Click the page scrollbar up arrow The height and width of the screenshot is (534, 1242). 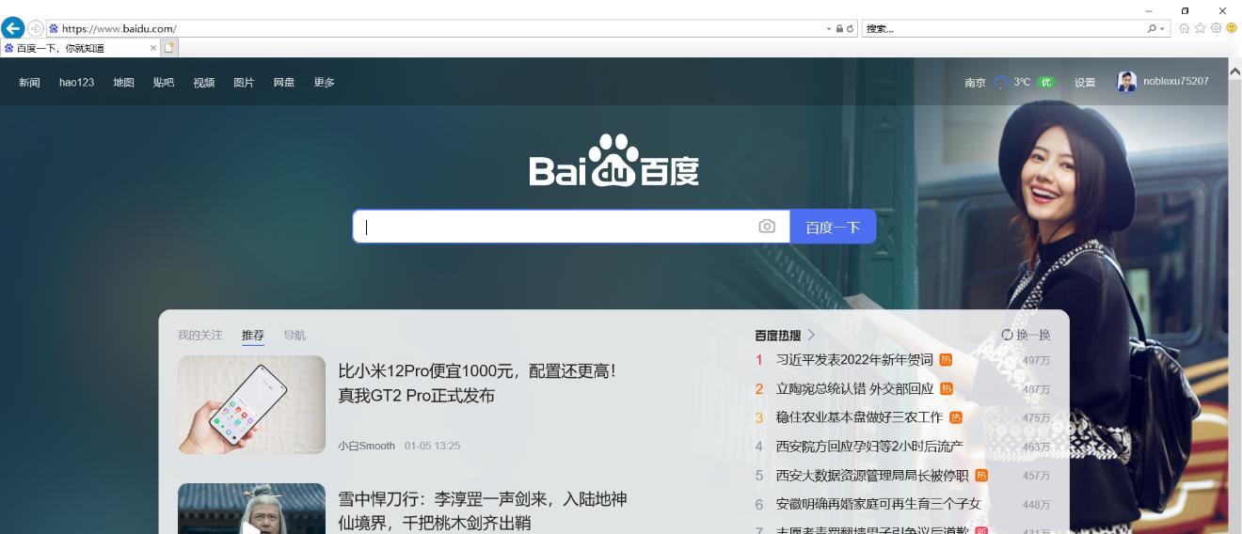coord(1234,71)
